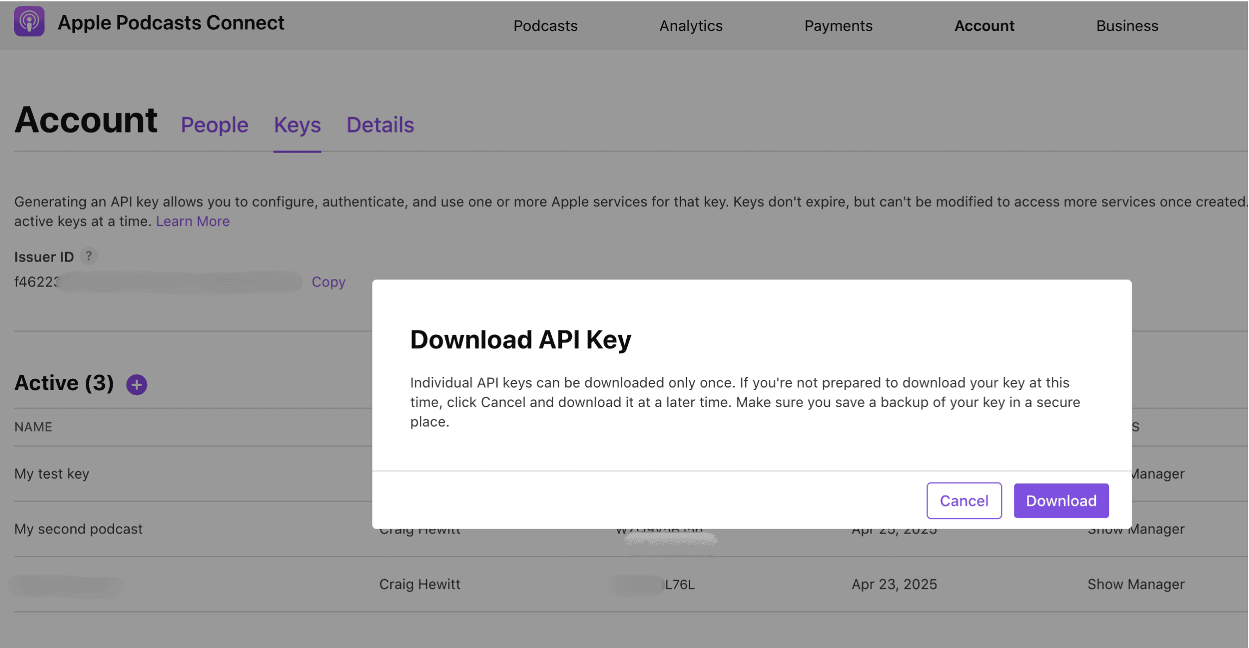Click the Issuer ID help question mark
Viewport: 1249px width, 648px height.
tap(89, 256)
